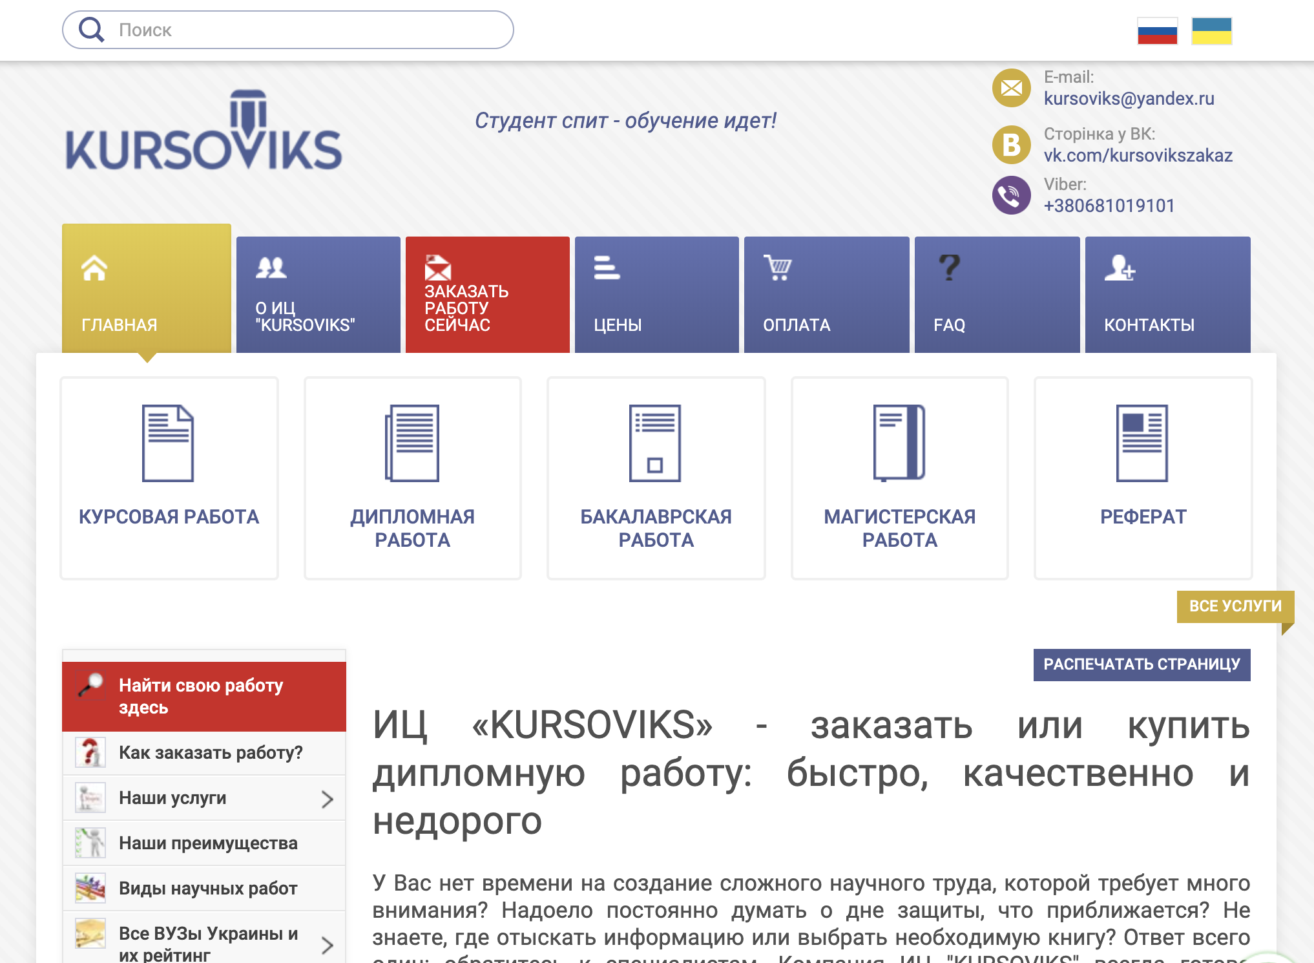The height and width of the screenshot is (963, 1314).
Task: Click icon beside Наши услуги
Action: [x=90, y=798]
